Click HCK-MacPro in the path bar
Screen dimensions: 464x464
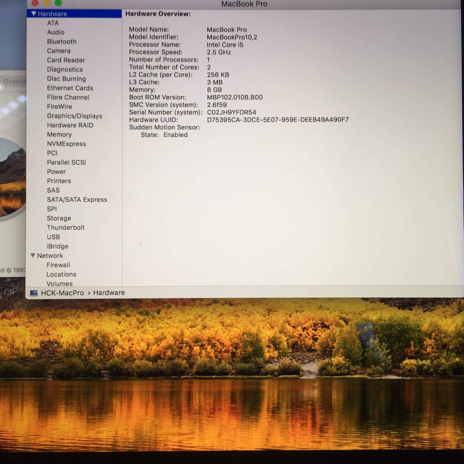(62, 293)
